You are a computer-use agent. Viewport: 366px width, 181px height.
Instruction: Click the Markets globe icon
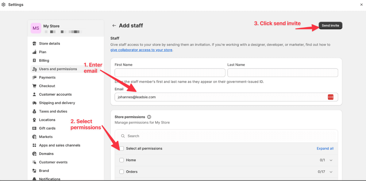tap(34, 137)
